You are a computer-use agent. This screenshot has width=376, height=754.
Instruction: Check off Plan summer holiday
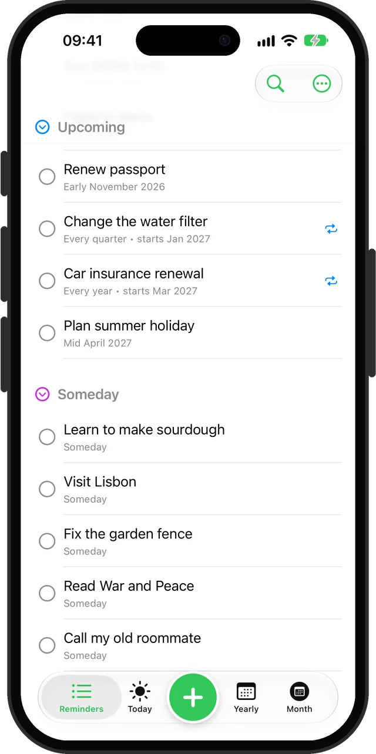coord(47,333)
